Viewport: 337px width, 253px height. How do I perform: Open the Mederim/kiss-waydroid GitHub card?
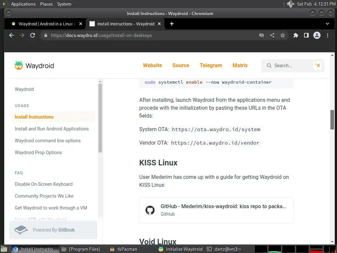click(x=216, y=210)
